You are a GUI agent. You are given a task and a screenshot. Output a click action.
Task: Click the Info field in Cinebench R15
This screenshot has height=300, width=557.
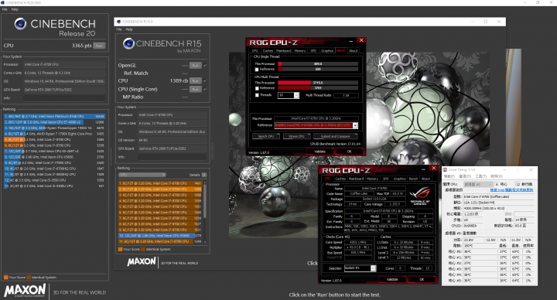[x=172, y=157]
